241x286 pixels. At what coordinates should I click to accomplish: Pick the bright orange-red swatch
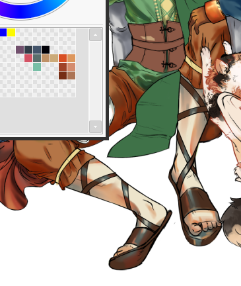point(63,58)
